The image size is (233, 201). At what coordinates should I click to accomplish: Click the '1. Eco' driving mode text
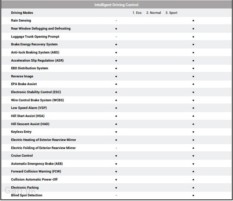[137, 13]
